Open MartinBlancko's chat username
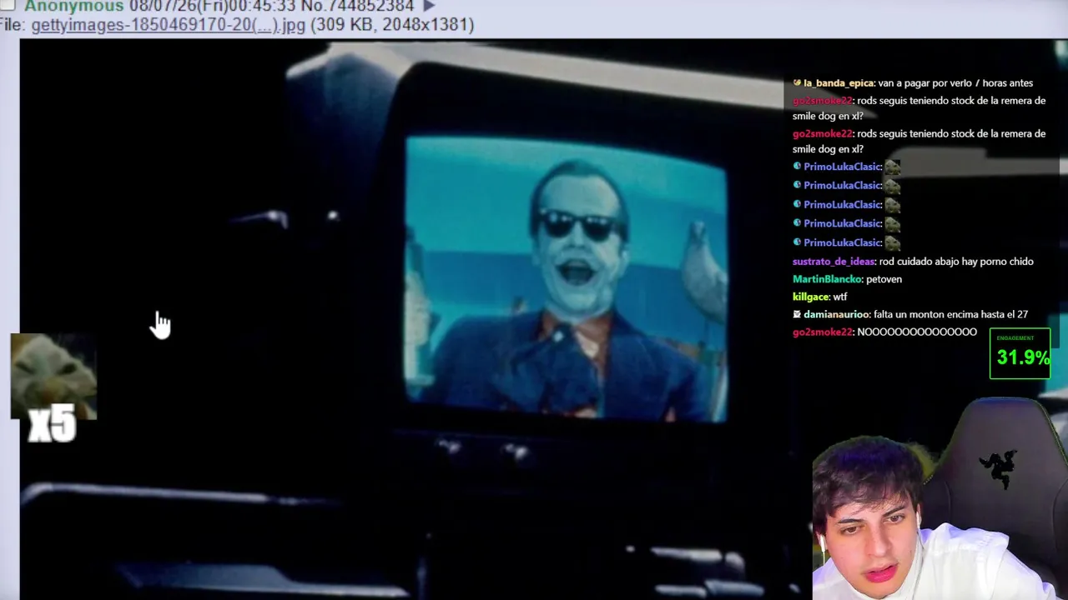This screenshot has width=1068, height=600. 827,279
